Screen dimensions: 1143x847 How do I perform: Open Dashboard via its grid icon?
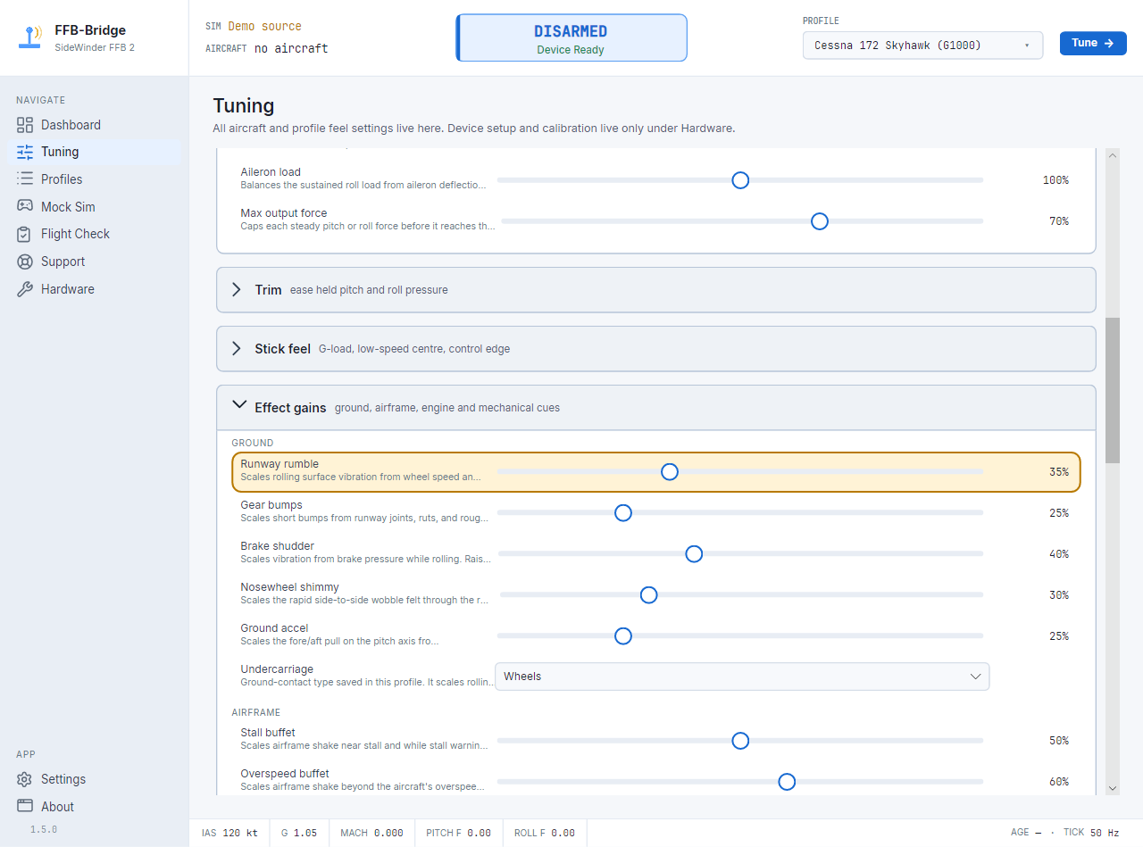pyautogui.click(x=25, y=125)
